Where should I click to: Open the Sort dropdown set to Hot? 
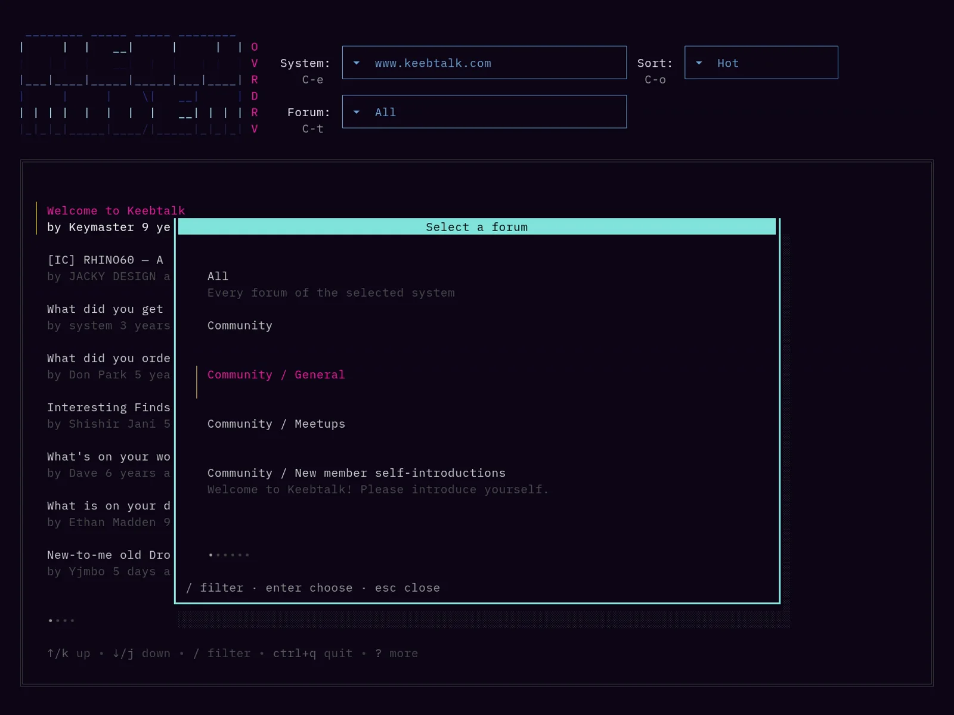(761, 63)
